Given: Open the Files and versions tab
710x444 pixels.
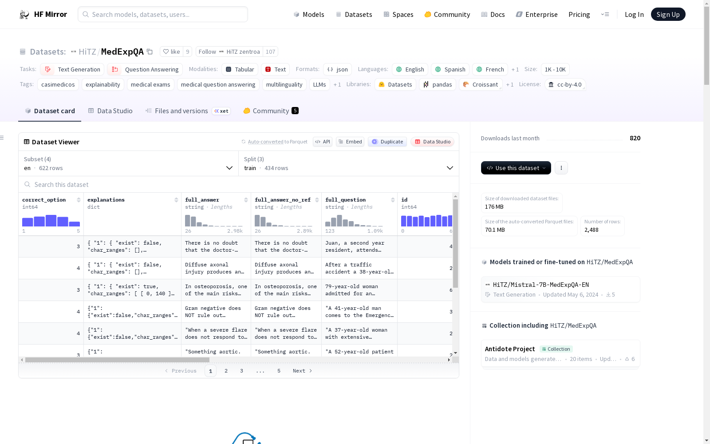Looking at the screenshot, I should coord(188,111).
